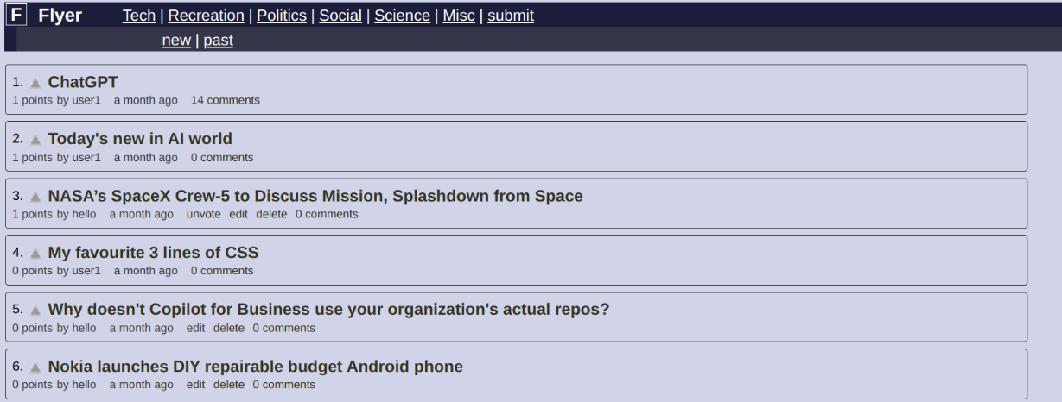Unvote the NASA SpaceX Crew-5 post

coord(204,214)
